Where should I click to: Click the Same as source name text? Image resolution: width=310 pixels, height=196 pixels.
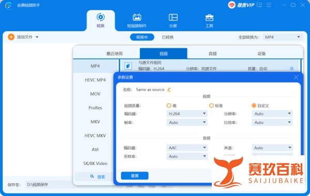pos(150,90)
